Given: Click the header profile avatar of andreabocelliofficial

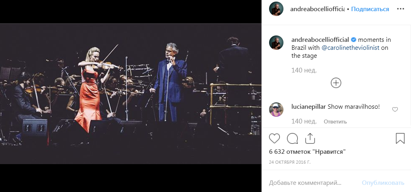Looking at the screenshot, I should click(x=276, y=9).
